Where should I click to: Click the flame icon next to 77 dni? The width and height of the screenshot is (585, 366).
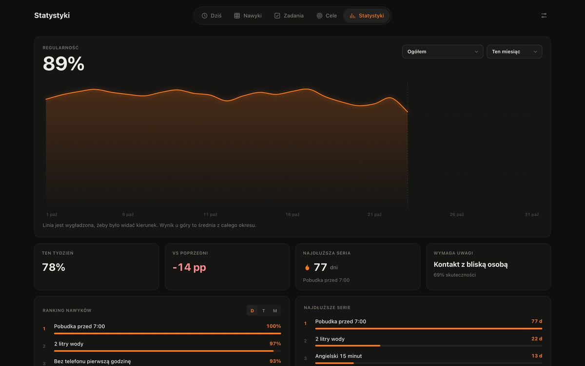coord(307,267)
